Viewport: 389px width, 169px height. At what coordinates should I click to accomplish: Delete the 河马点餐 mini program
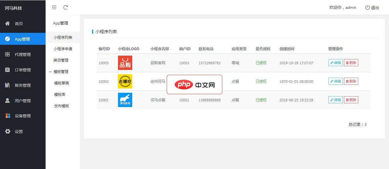(x=351, y=100)
